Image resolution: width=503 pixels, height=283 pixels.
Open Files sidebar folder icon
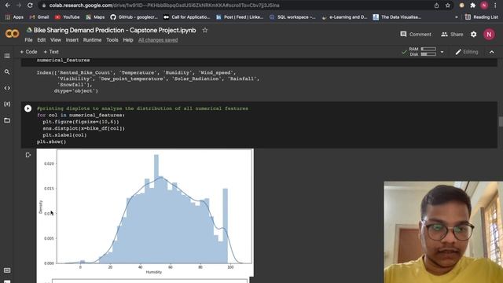(x=7, y=120)
